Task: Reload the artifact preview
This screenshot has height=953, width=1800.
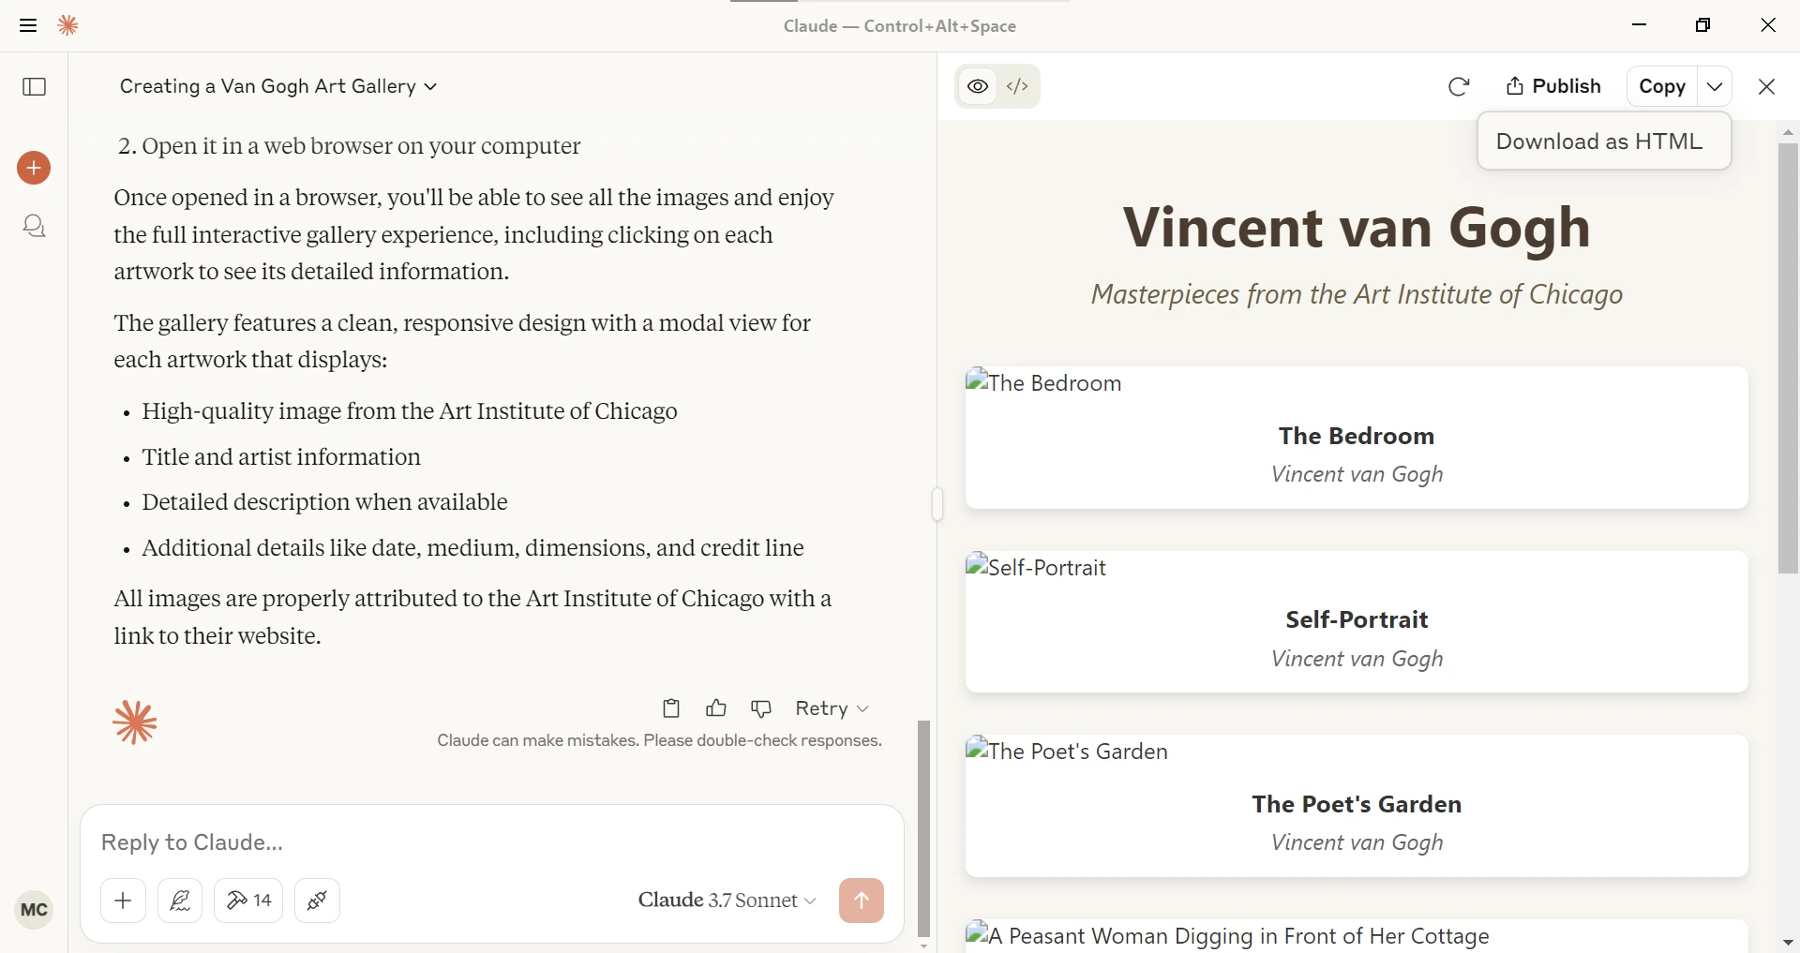Action: pos(1458,87)
